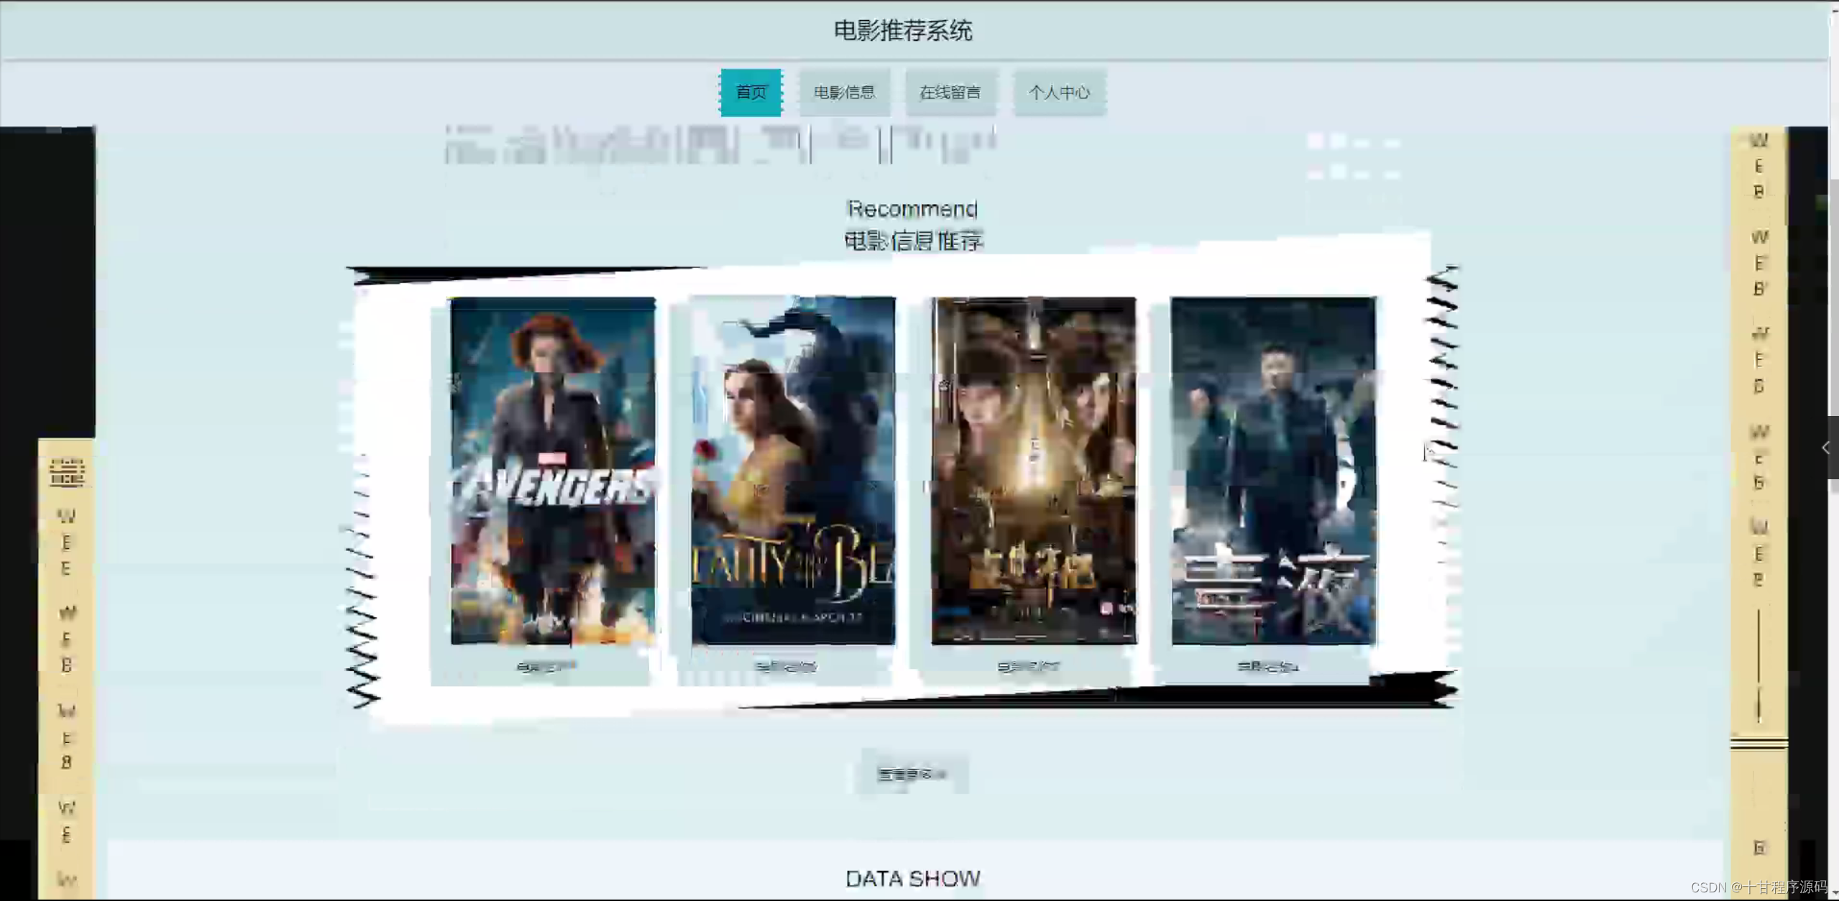
Task: Click the 电影推荐系统 site title
Action: [903, 30]
